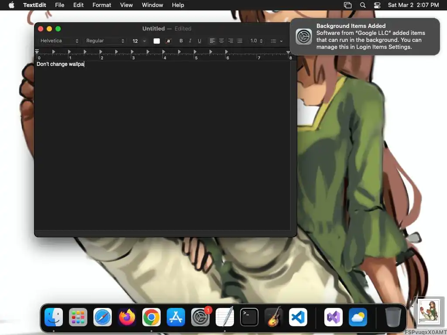Open Visual Studio (purple) from the Dock
447x335 pixels.
click(x=334, y=317)
